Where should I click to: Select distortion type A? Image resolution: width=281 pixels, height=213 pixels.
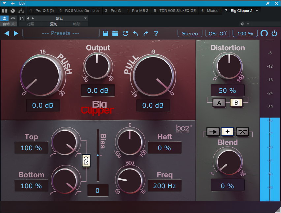(219, 103)
